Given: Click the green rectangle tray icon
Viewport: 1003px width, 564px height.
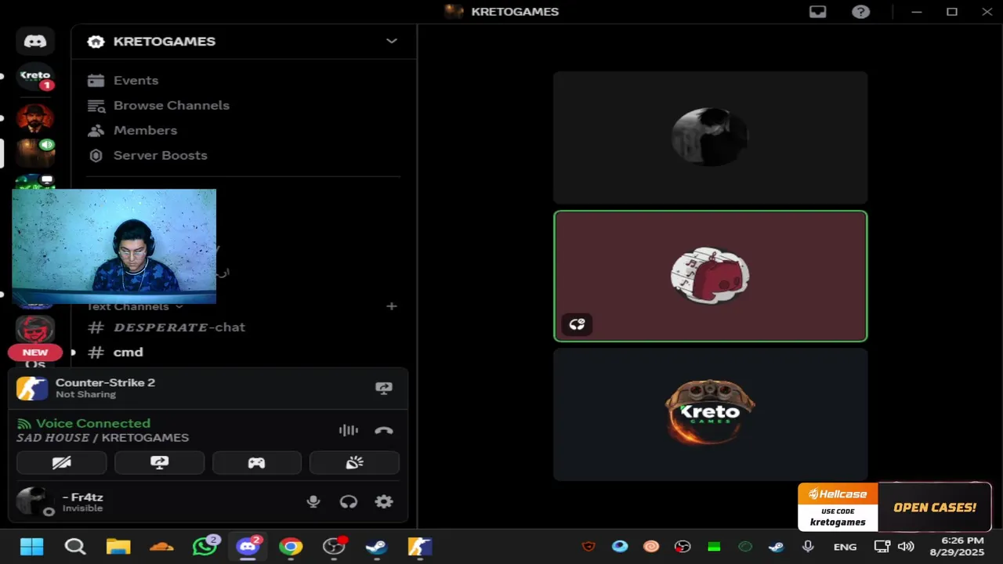Looking at the screenshot, I should [x=714, y=547].
